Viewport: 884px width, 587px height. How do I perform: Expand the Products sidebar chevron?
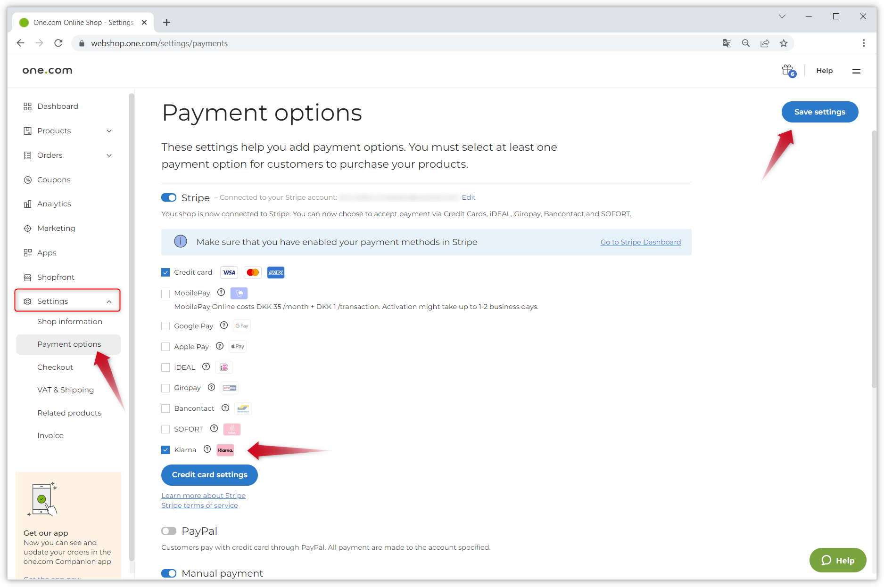point(109,131)
